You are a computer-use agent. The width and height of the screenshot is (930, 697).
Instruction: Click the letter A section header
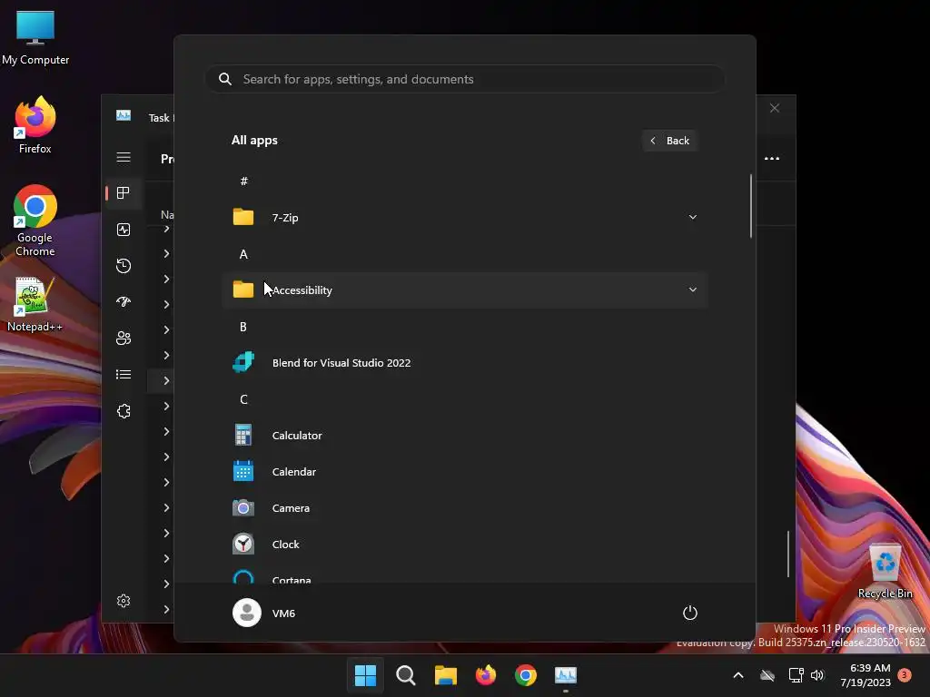pos(243,254)
